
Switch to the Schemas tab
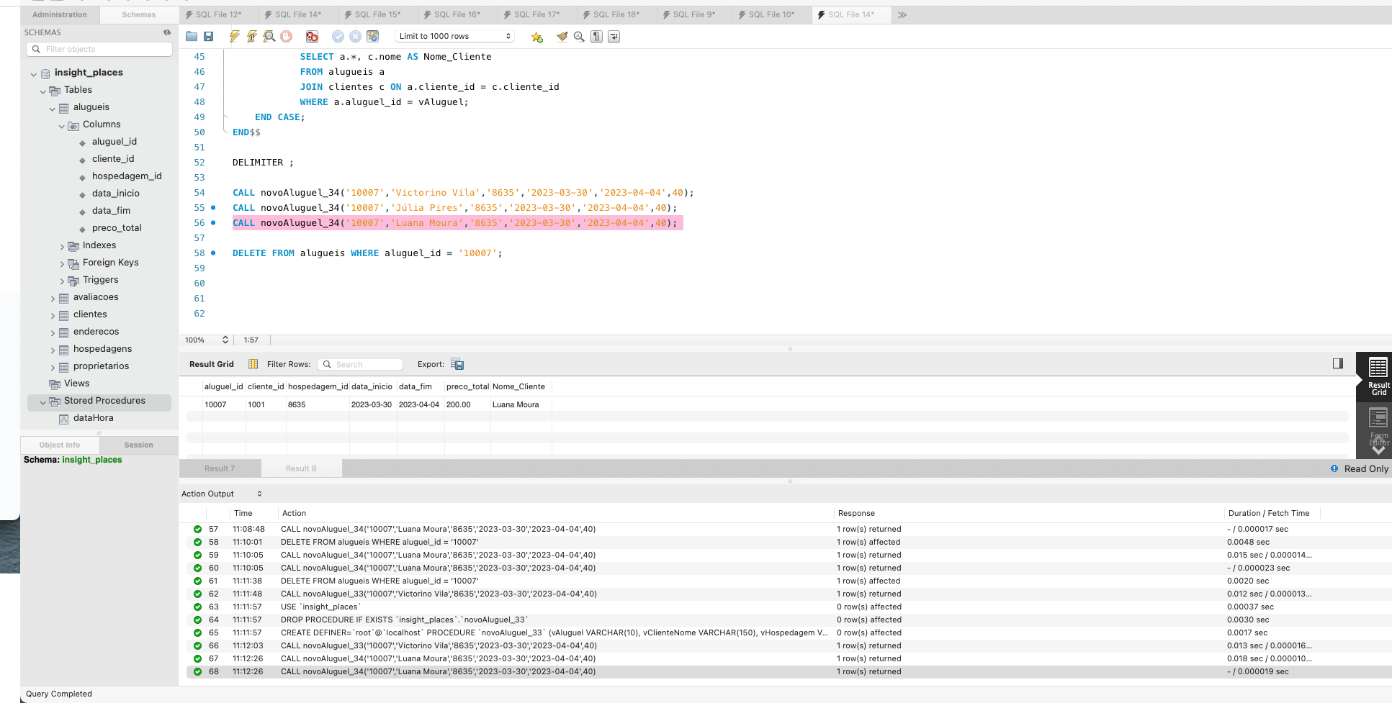[x=139, y=14]
